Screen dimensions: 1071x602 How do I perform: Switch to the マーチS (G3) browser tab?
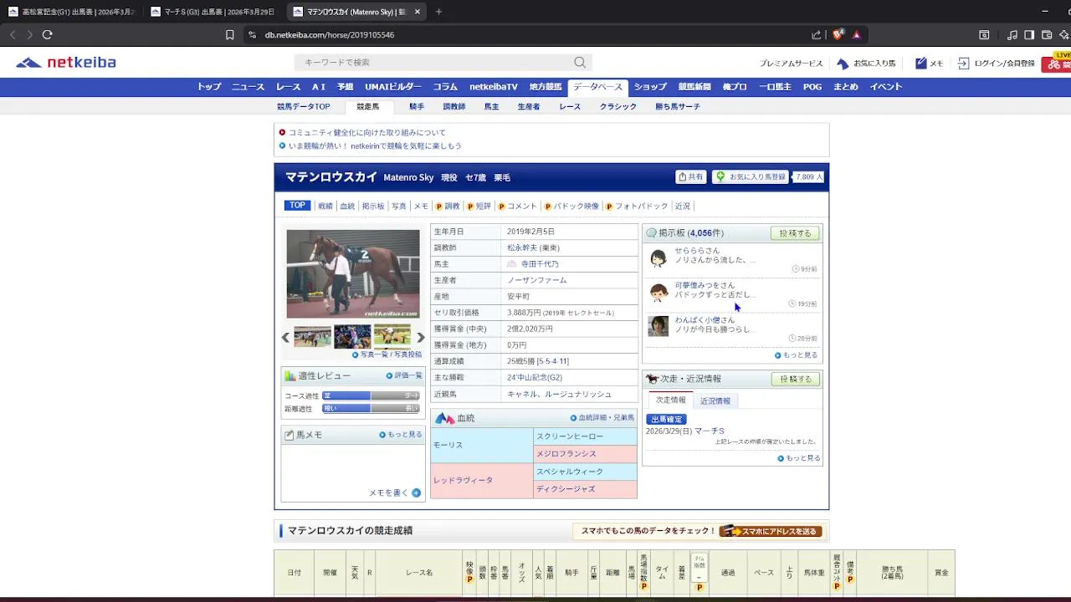[x=214, y=12]
